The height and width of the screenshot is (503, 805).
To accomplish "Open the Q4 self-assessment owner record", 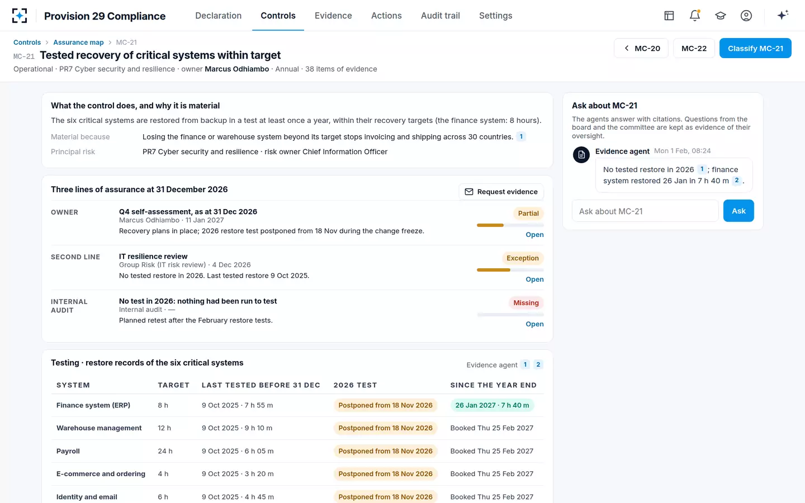I will (x=534, y=235).
